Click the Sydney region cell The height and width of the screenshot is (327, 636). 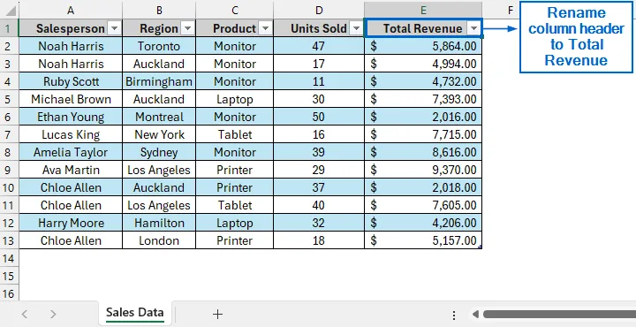159,152
